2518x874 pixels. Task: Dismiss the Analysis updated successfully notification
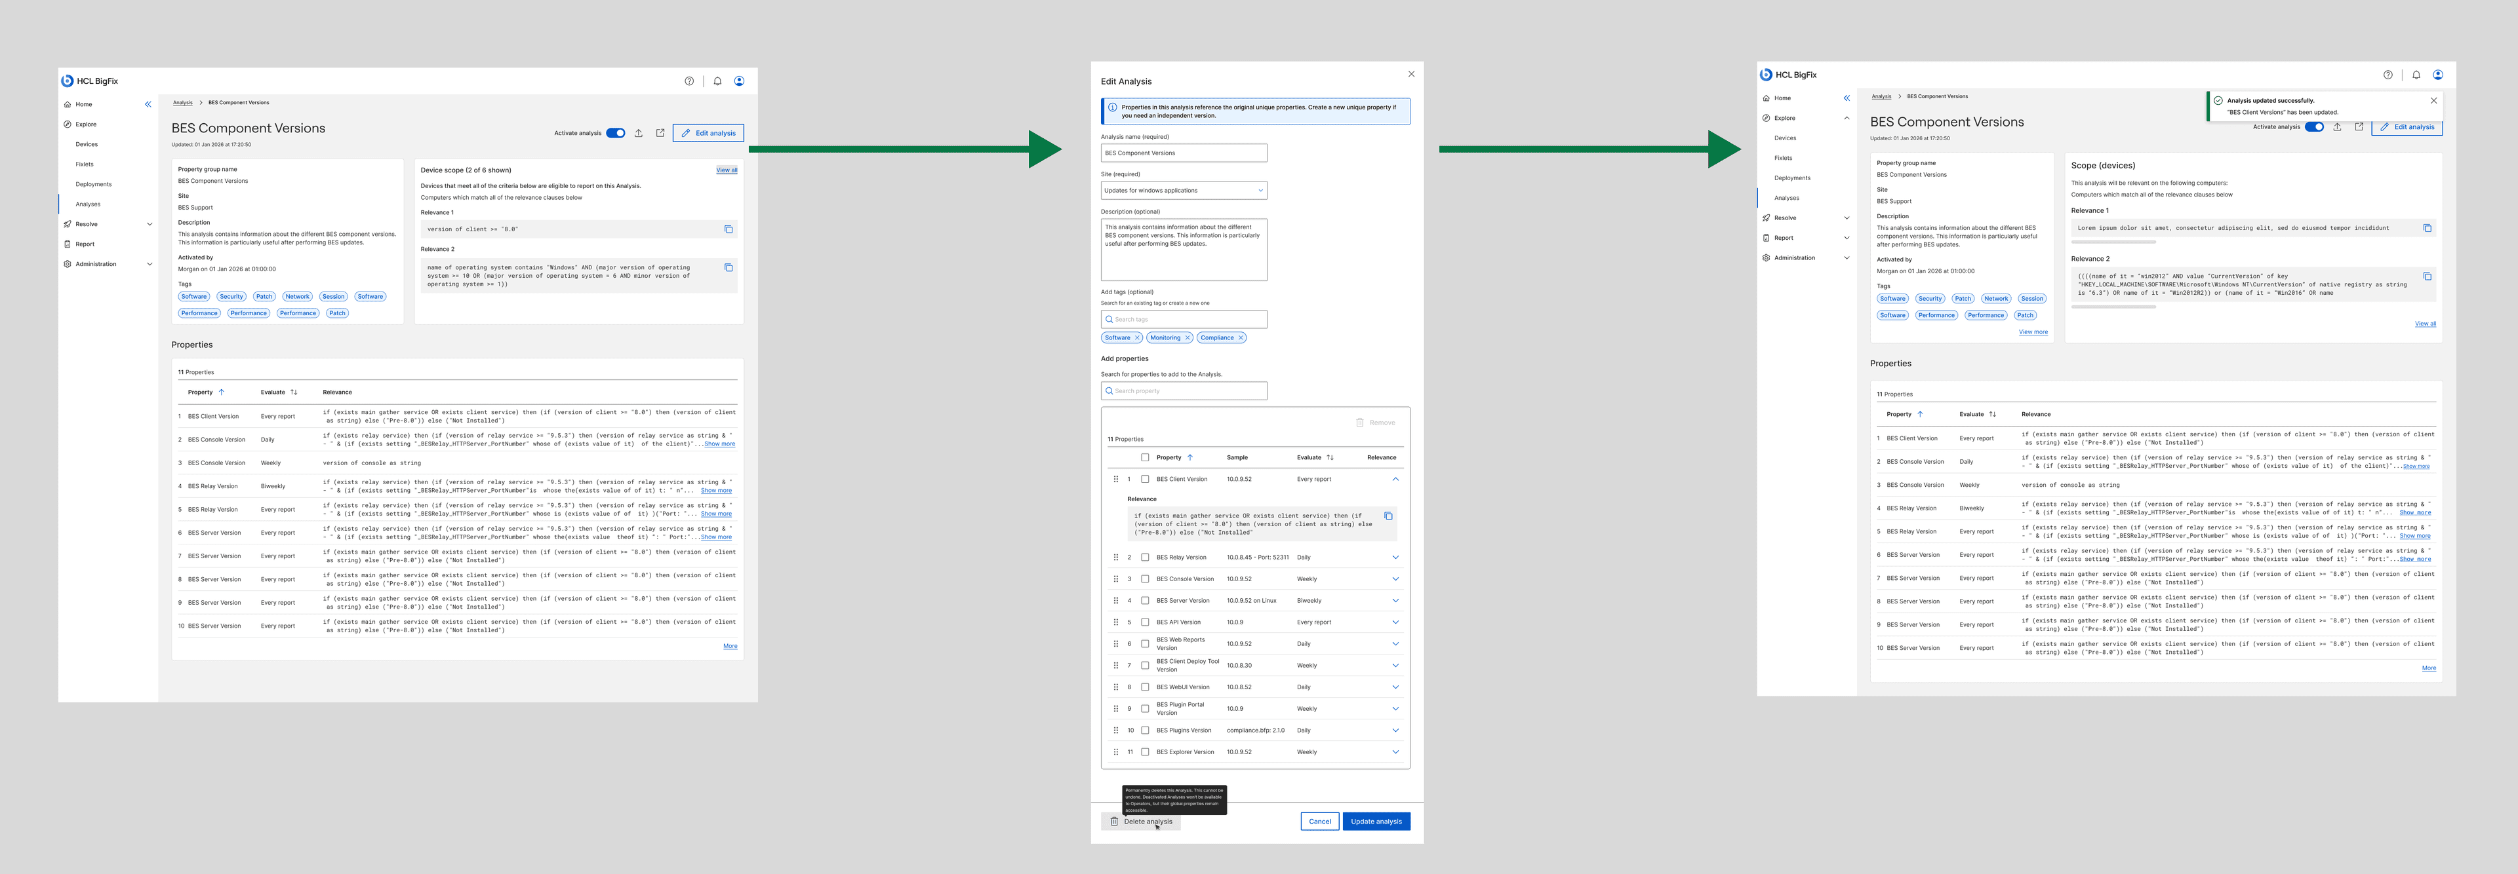click(2434, 101)
